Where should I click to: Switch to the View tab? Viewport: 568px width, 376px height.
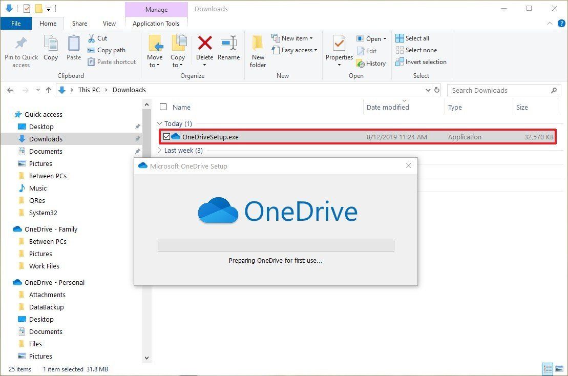click(x=109, y=23)
